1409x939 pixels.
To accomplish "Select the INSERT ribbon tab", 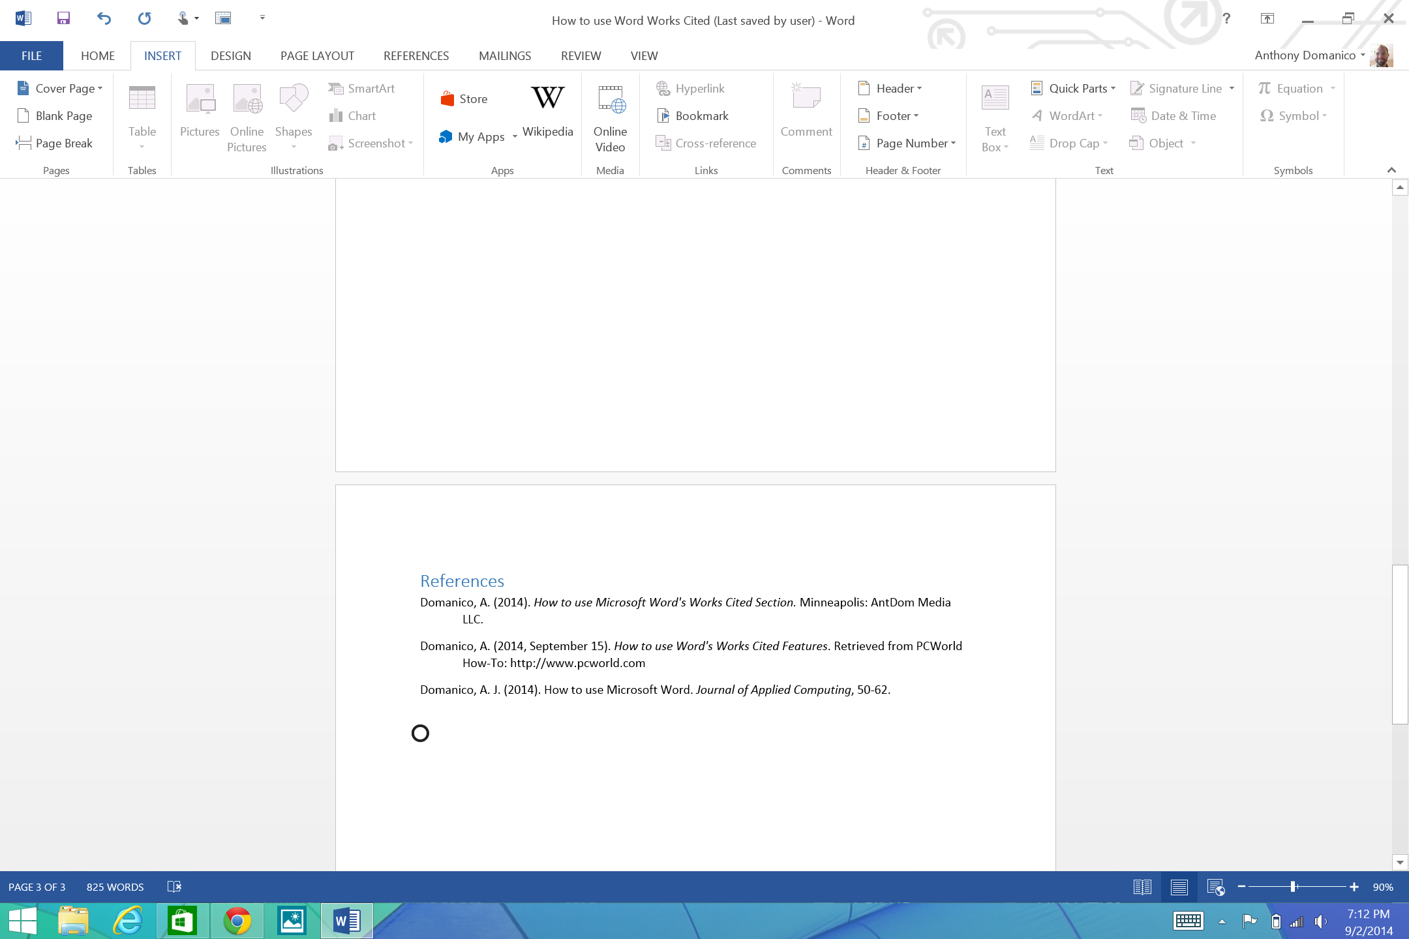I will [162, 55].
